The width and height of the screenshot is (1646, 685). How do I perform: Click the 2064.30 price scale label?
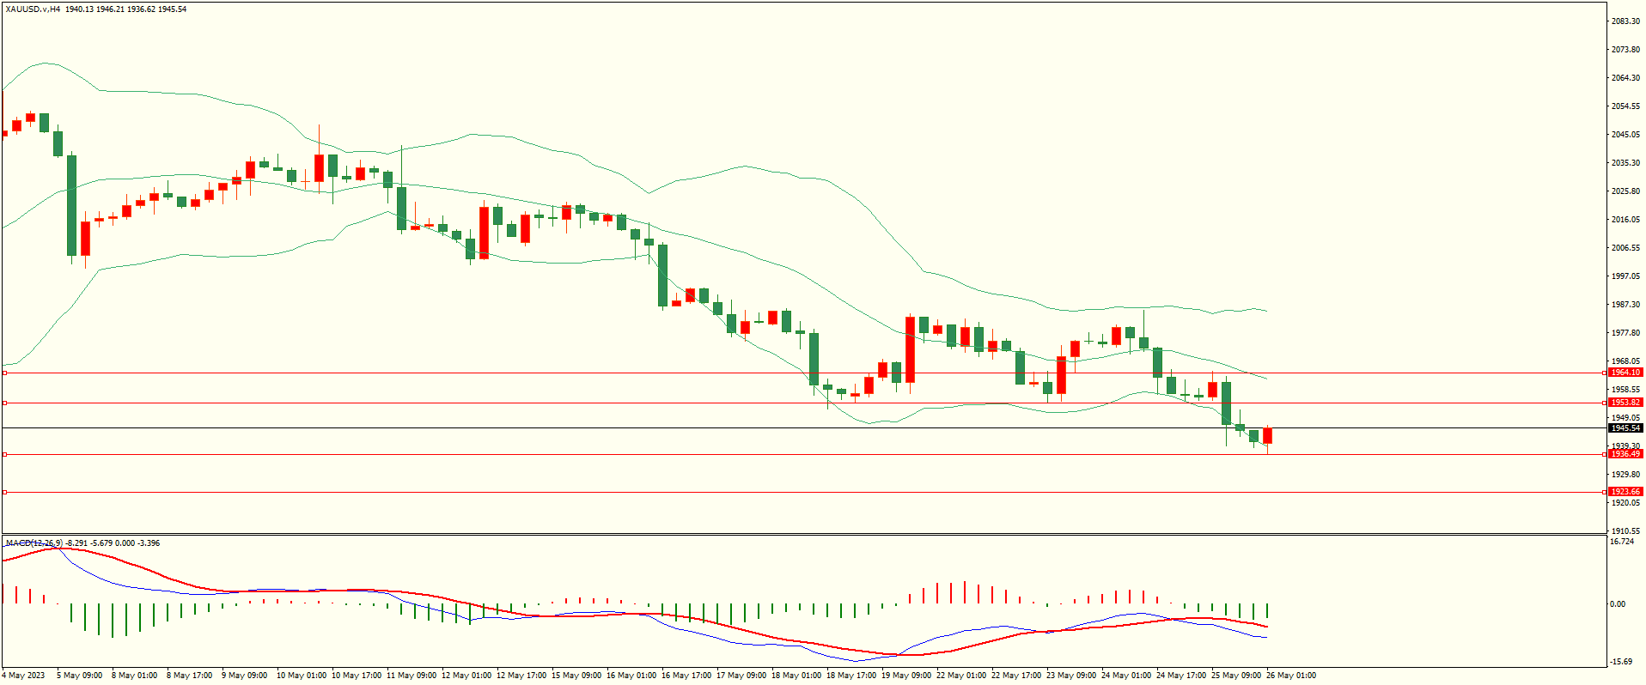1625,78
